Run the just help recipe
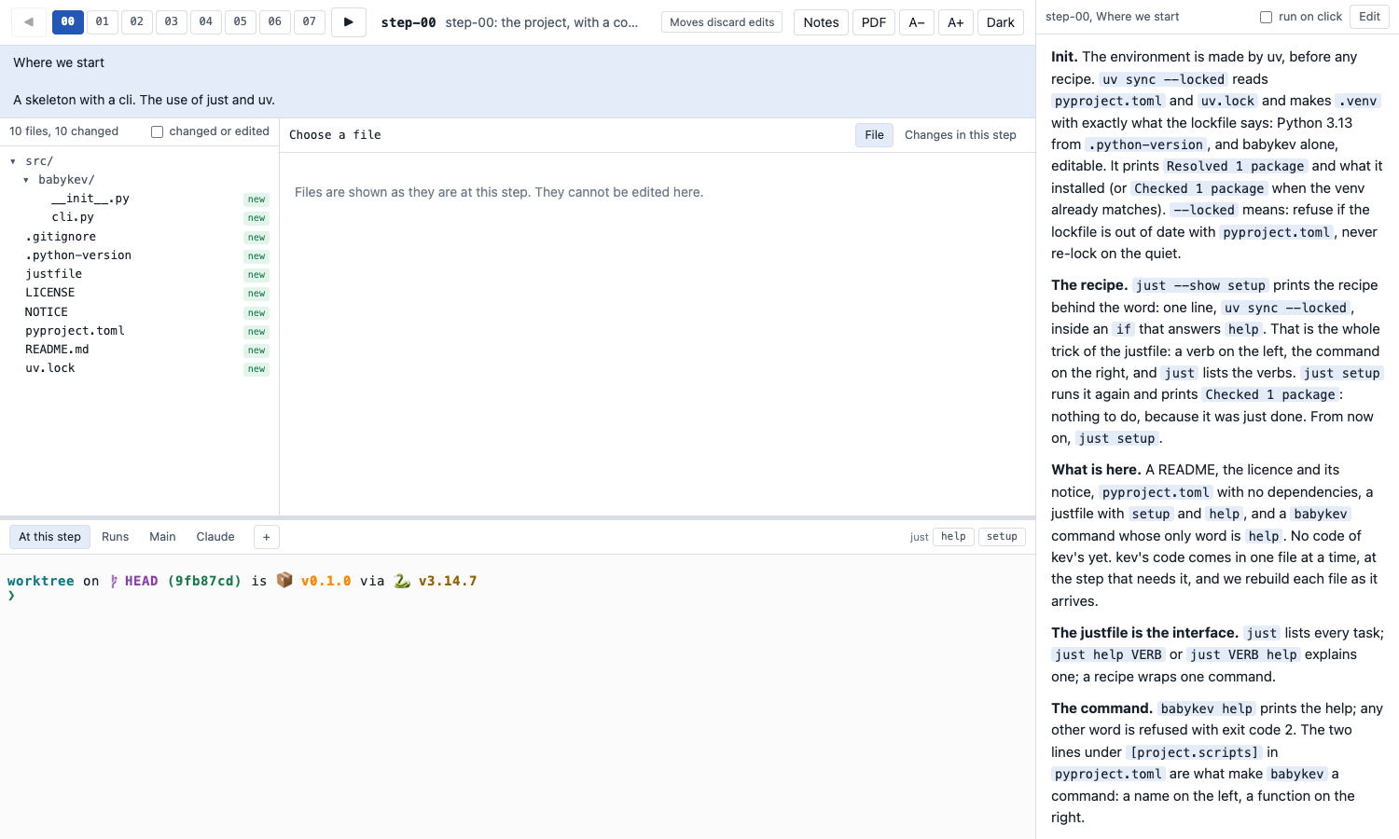The height and width of the screenshot is (839, 1399). [x=953, y=537]
